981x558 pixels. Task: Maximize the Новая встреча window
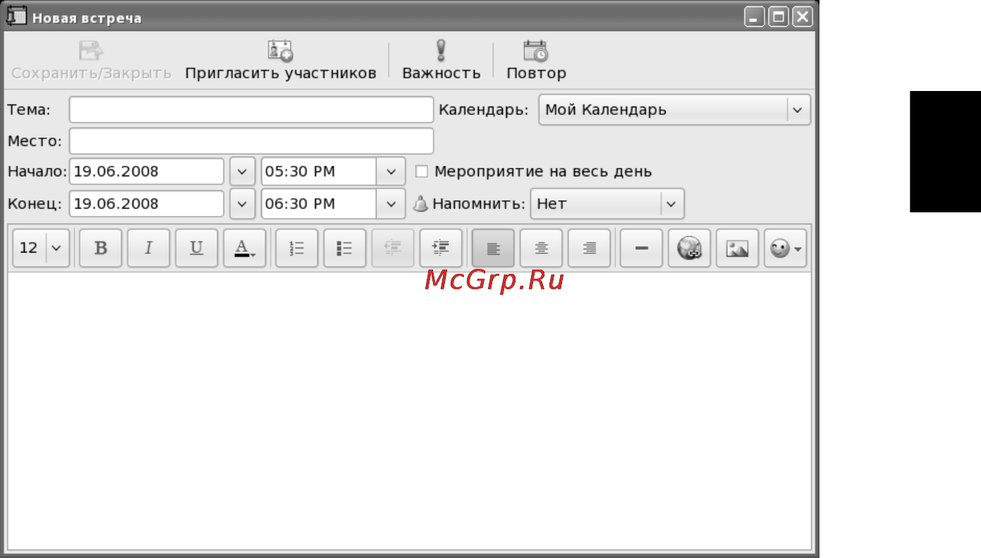779,17
